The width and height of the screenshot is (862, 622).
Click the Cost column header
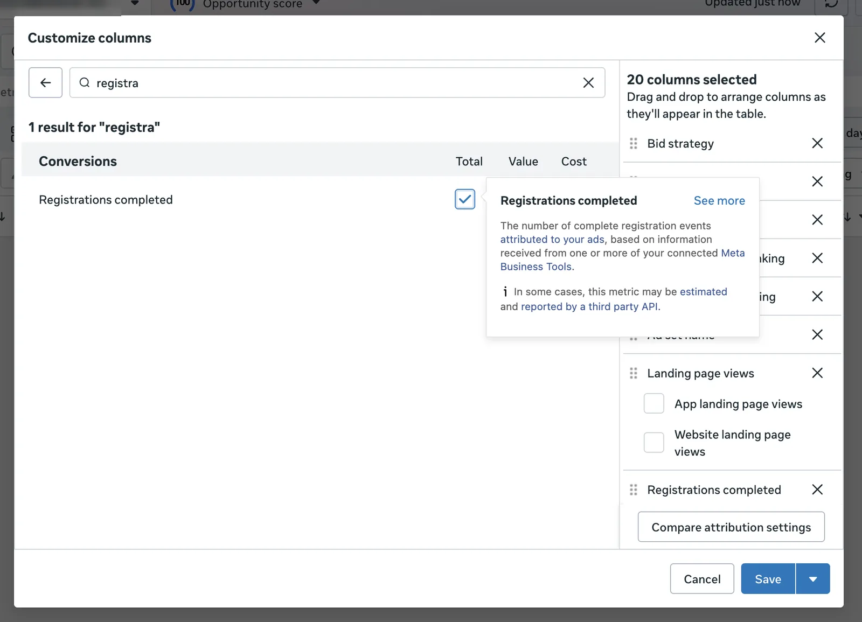click(x=574, y=162)
